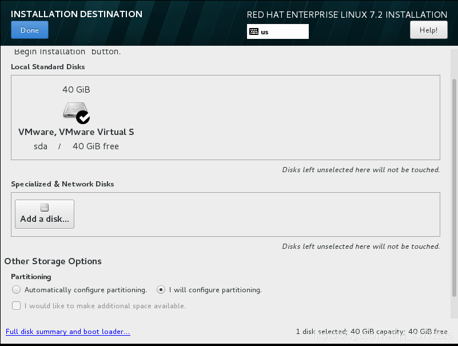The height and width of the screenshot is (346, 458).
Task: Click the RED HAT ENTERPRISE LINUX 7.2 INSTALLATION title
Action: click(347, 15)
